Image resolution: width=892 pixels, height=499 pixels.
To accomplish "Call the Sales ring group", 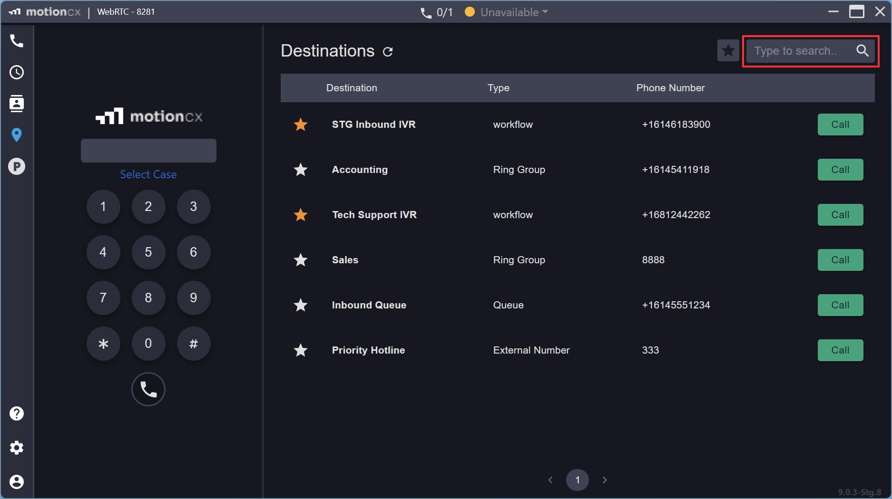I will coord(840,260).
